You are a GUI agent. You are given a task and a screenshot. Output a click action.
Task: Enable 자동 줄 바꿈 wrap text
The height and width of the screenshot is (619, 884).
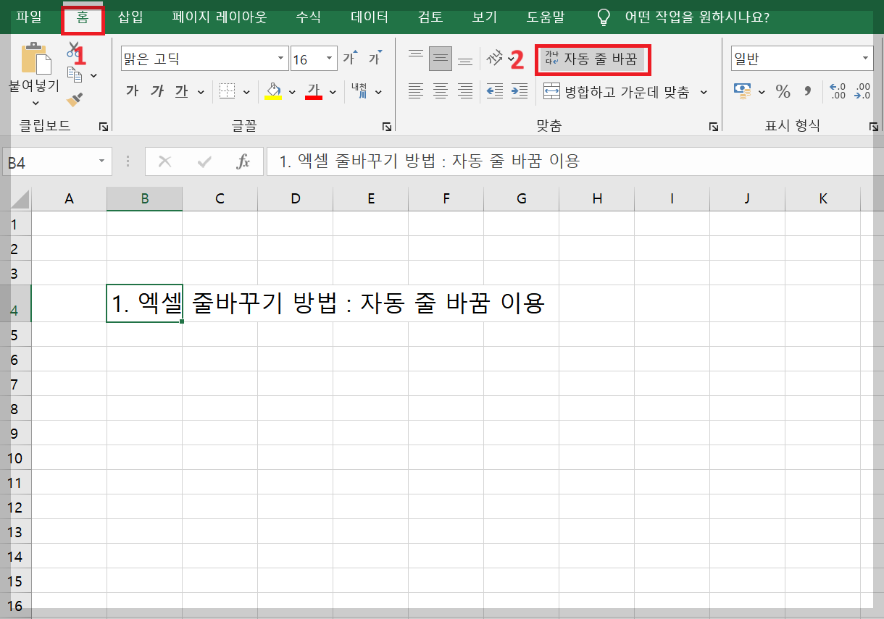593,60
